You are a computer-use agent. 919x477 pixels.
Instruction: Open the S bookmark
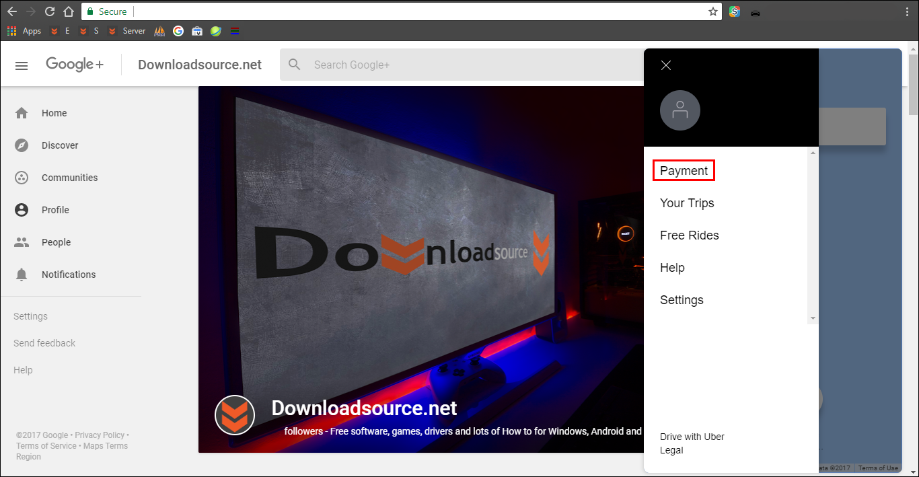click(x=89, y=31)
